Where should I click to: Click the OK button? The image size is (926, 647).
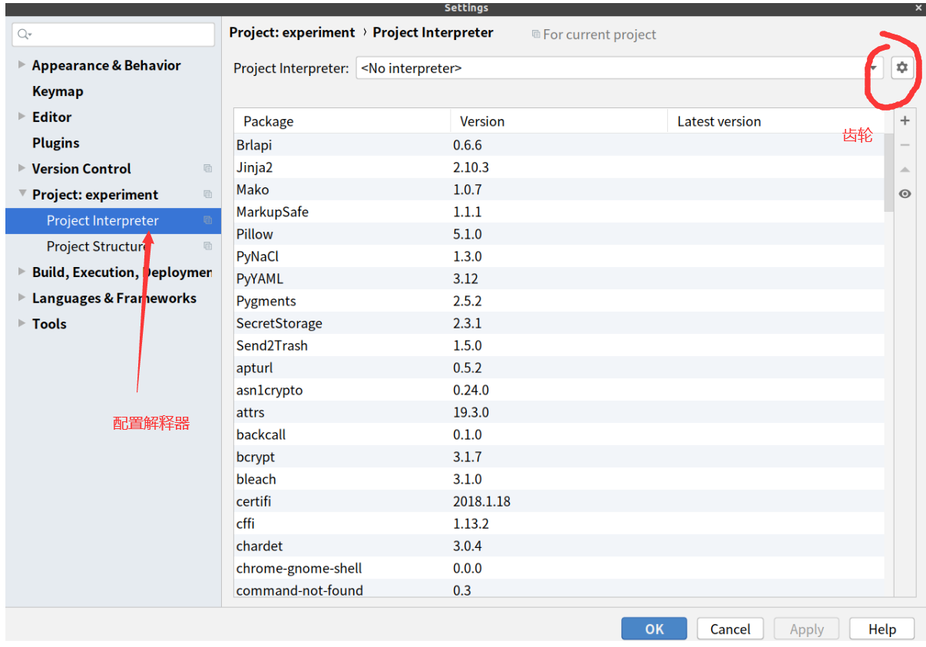tap(654, 629)
